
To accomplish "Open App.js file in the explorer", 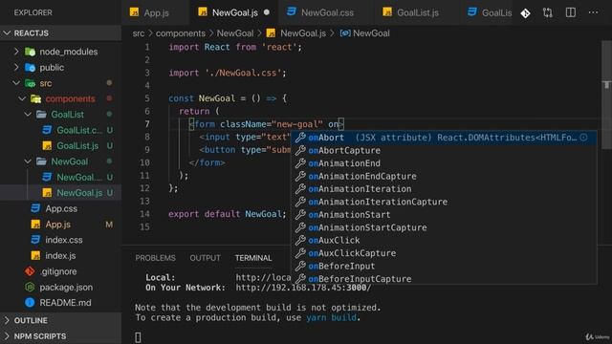I will coord(57,225).
